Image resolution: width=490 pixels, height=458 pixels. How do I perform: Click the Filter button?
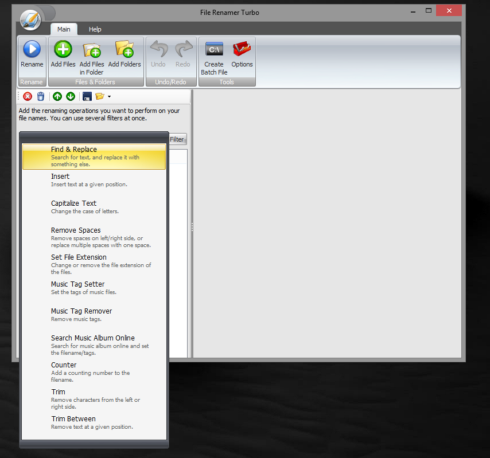click(177, 139)
